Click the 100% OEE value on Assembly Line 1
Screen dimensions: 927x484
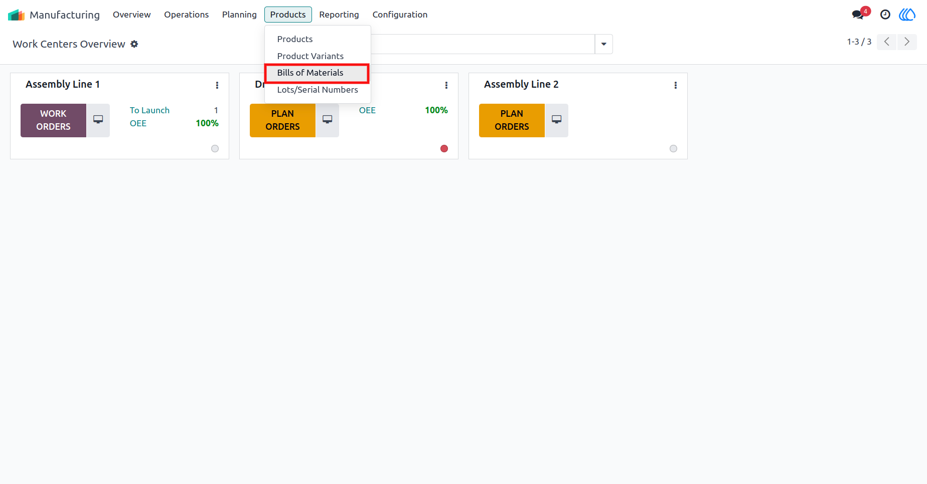(207, 123)
